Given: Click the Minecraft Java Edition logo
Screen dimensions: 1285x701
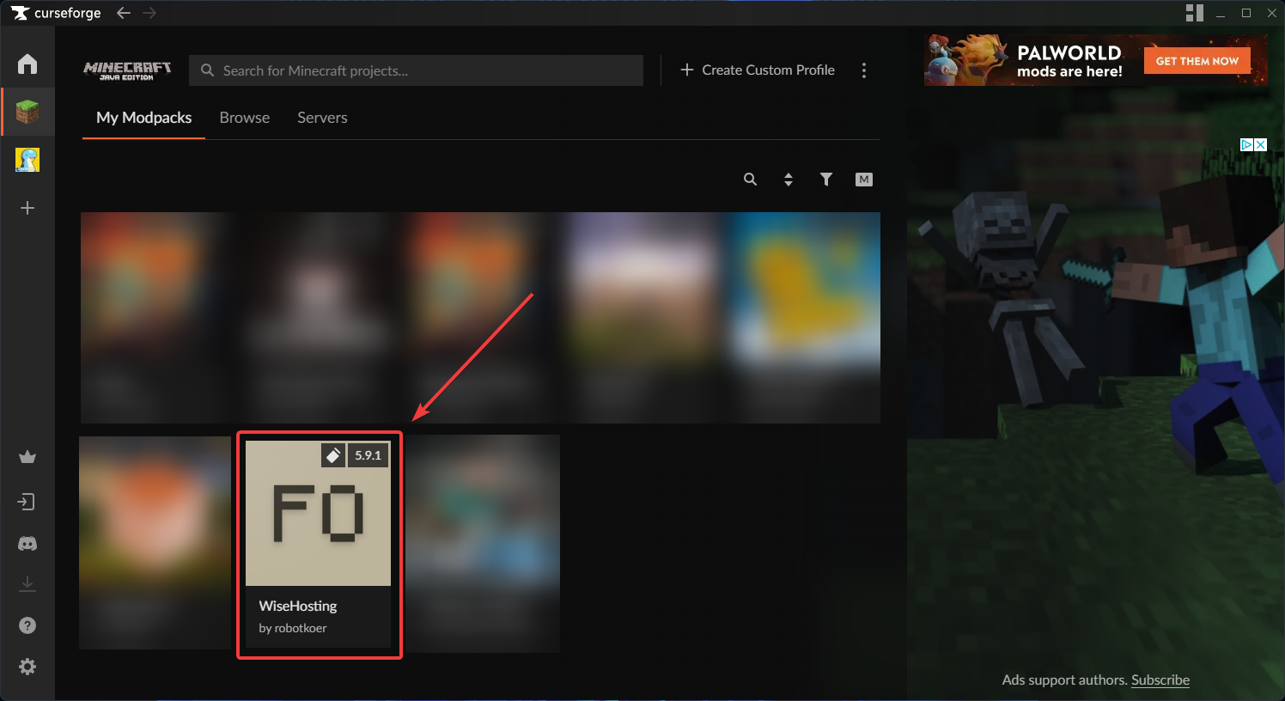Looking at the screenshot, I should pyautogui.click(x=127, y=70).
